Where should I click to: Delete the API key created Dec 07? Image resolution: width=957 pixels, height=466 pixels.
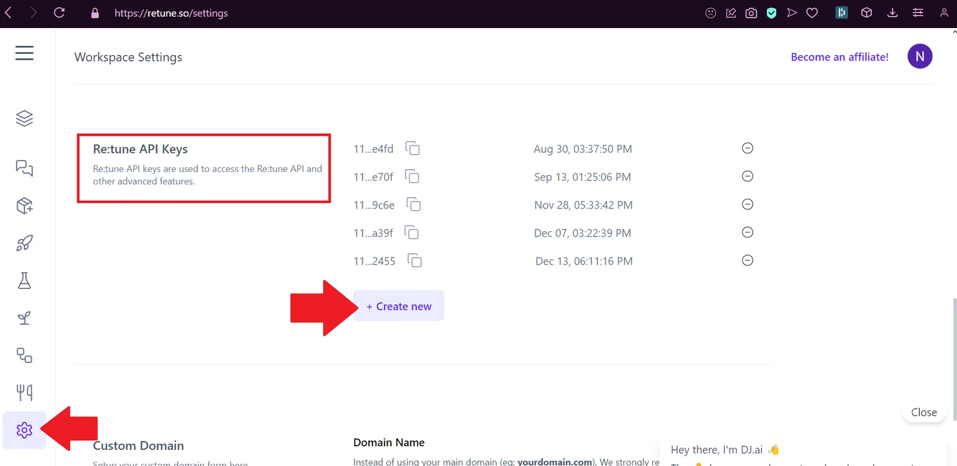pyautogui.click(x=748, y=232)
